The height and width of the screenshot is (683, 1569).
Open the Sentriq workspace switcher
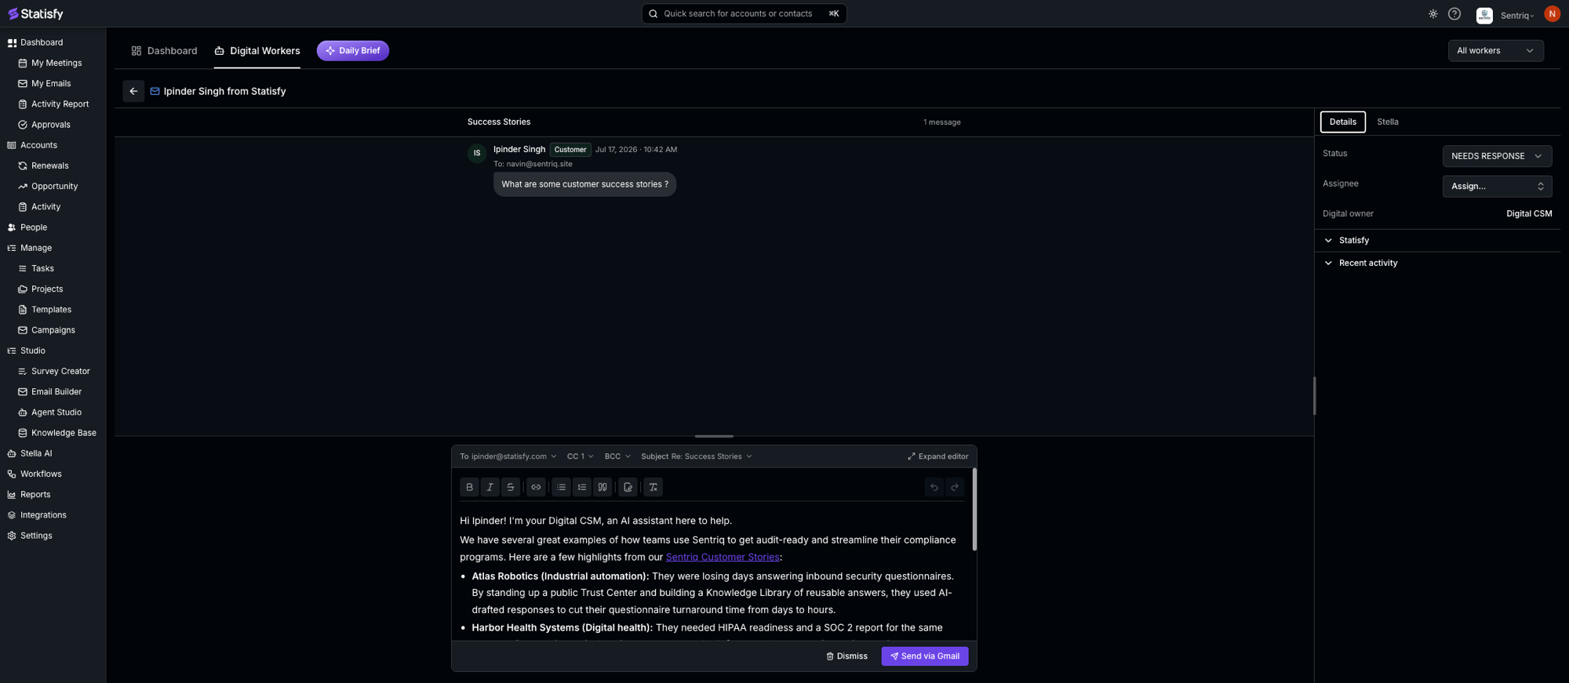pos(1506,15)
